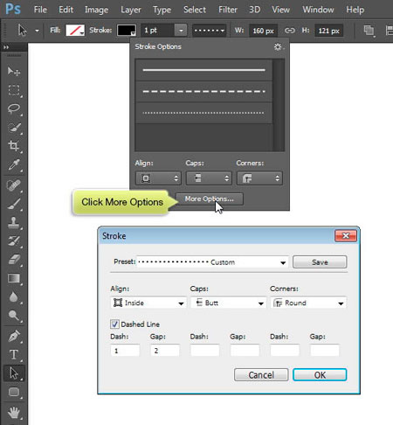Open the Window menu
Viewport: 393px width, 425px height.
[x=318, y=10]
